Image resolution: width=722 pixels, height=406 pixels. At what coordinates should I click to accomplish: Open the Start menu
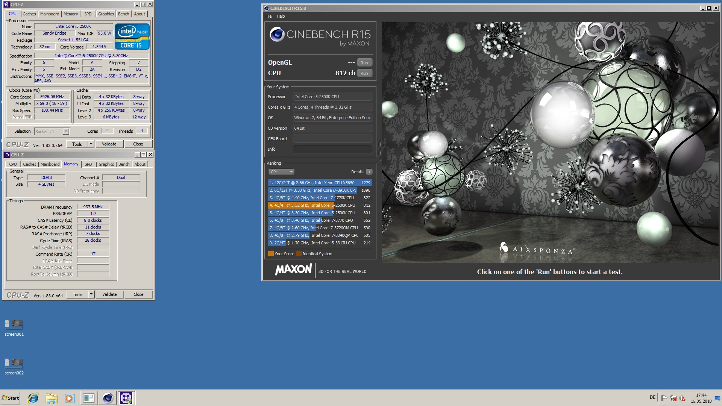click(11, 398)
